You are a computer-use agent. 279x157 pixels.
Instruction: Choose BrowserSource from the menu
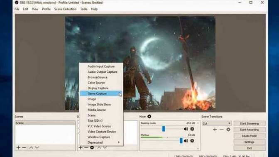(x=101, y=77)
